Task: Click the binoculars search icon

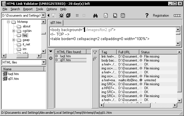Action: [96, 16]
